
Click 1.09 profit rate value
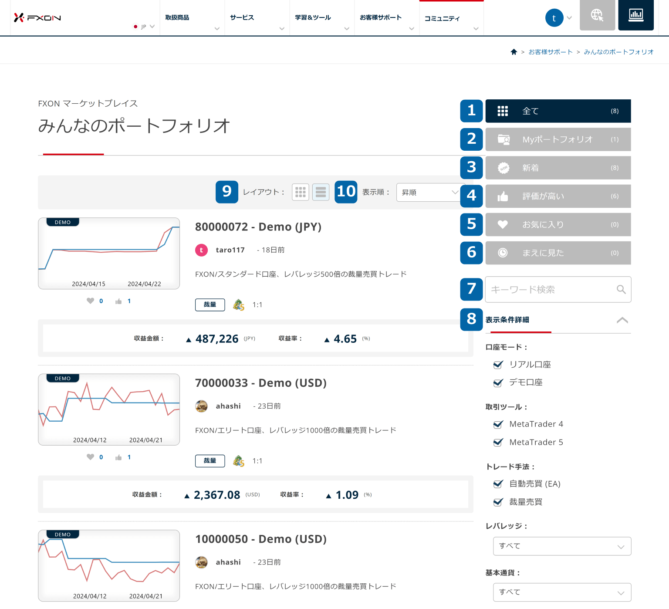click(347, 495)
